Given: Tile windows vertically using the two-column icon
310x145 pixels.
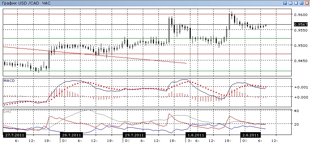Looking at the screenshot, I should [x=291, y=3].
